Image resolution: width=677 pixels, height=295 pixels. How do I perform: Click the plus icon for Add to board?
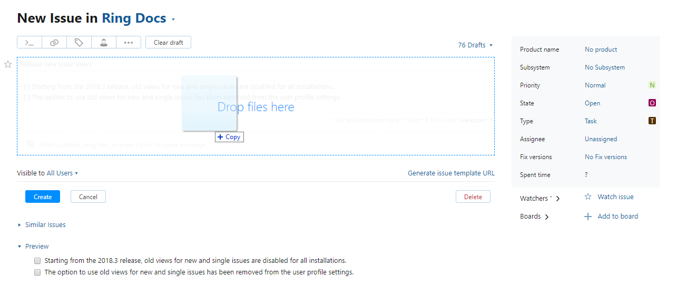(588, 217)
